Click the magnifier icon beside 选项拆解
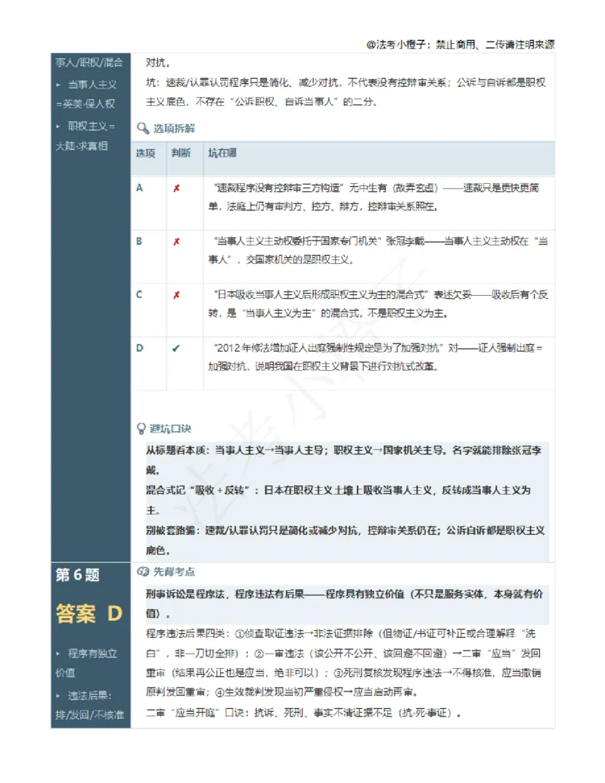 pos(143,129)
